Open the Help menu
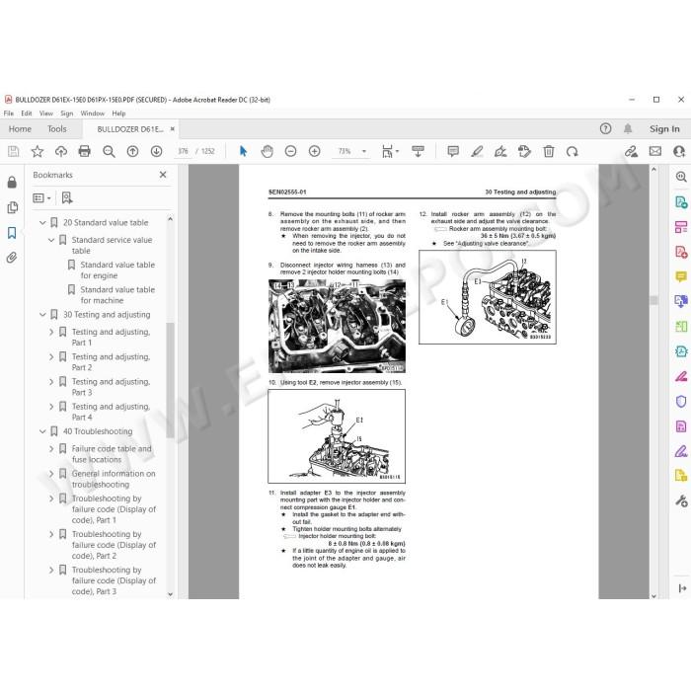Screen dimensions: 691x691 [x=118, y=114]
